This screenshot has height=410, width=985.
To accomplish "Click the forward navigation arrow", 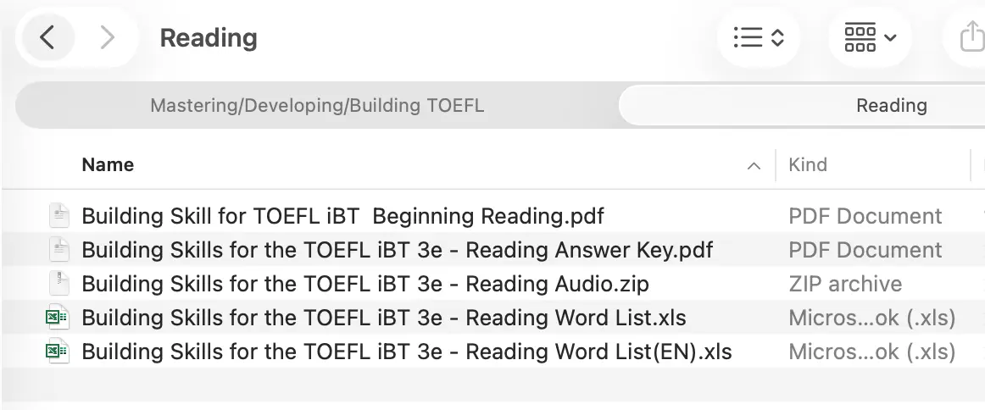I will (x=107, y=37).
